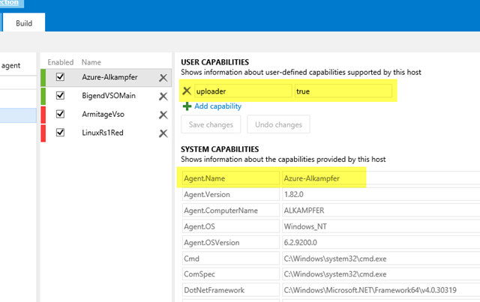The image size is (480, 302).
Task: Toggle the BigendVSOMain enabled checkbox
Action: point(61,96)
